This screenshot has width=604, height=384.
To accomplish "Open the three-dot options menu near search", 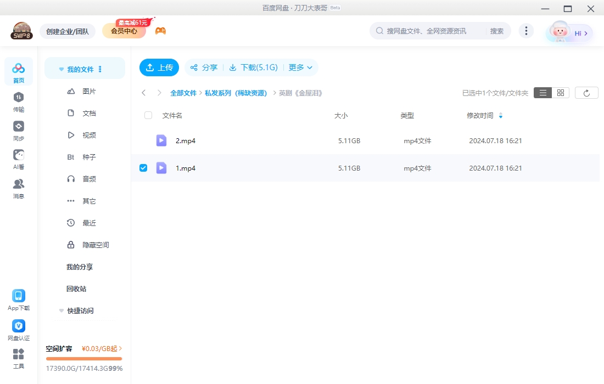I will pos(526,31).
